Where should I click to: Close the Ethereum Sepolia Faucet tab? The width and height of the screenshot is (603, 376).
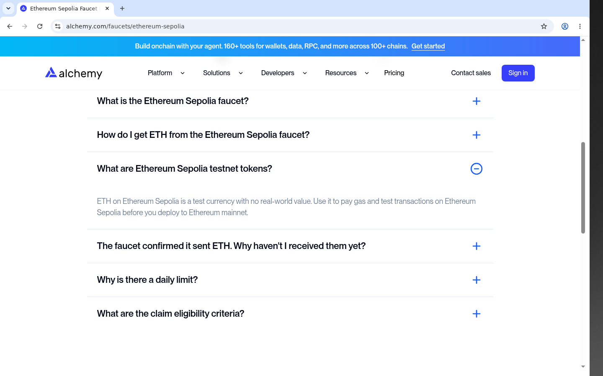pyautogui.click(x=107, y=8)
